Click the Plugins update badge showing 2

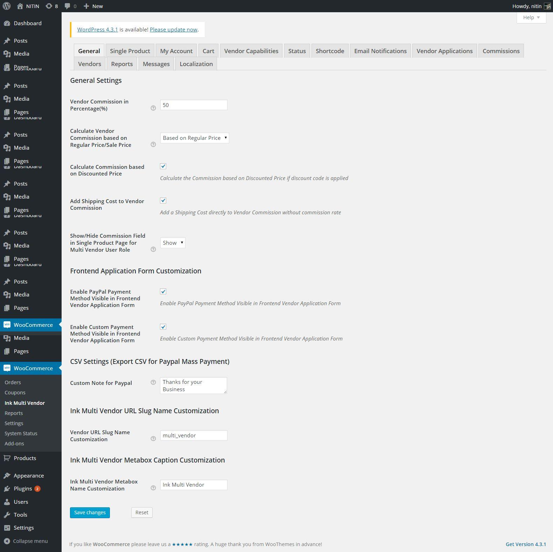coord(37,489)
